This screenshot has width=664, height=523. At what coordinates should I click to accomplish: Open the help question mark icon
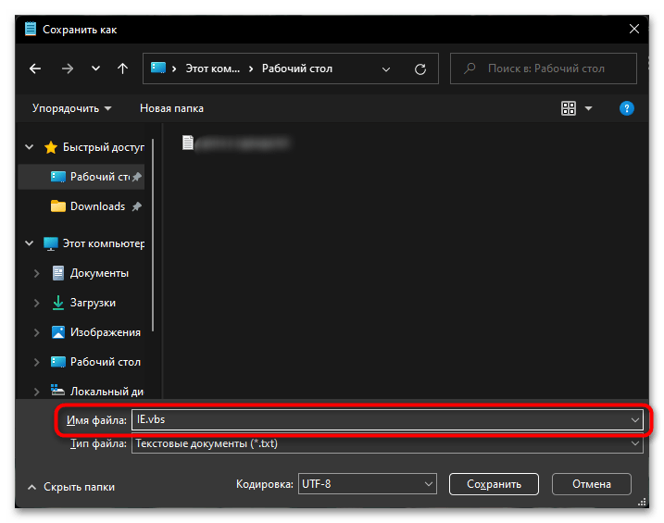point(626,108)
